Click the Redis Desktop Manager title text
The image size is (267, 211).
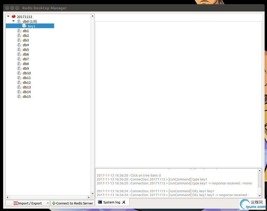coord(44,8)
